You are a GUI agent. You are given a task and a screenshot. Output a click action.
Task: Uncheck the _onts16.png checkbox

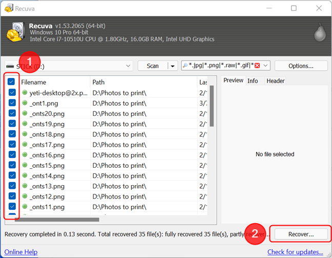tap(12, 154)
